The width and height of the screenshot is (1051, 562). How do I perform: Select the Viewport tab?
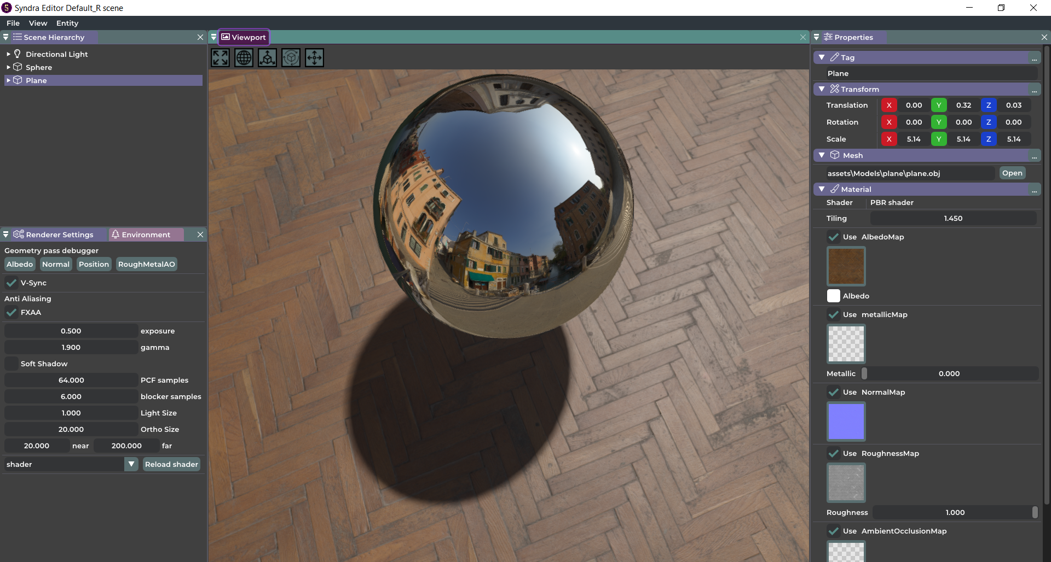click(x=244, y=37)
